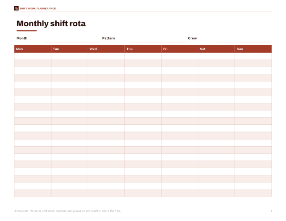Click the 'Month' field label
Image resolution: width=286 pixels, height=221 pixels.
pos(22,38)
